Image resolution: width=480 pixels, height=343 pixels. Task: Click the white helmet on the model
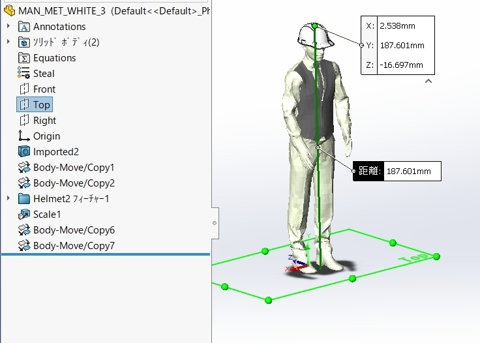point(315,36)
